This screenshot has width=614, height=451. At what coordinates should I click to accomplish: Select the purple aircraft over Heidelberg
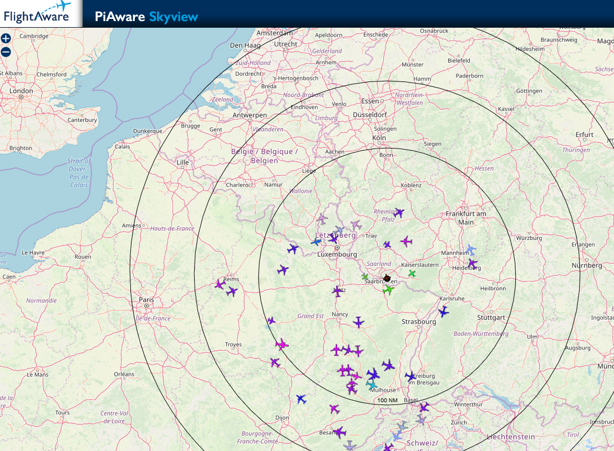coord(473,264)
